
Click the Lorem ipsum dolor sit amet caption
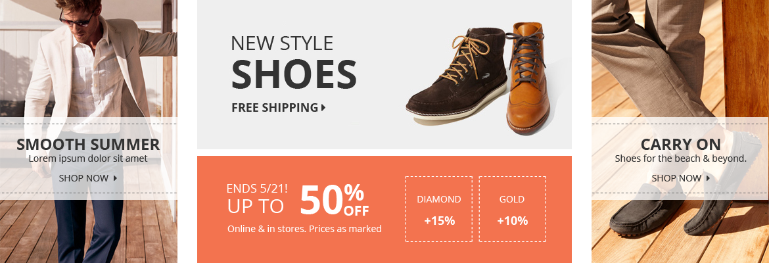coord(88,158)
